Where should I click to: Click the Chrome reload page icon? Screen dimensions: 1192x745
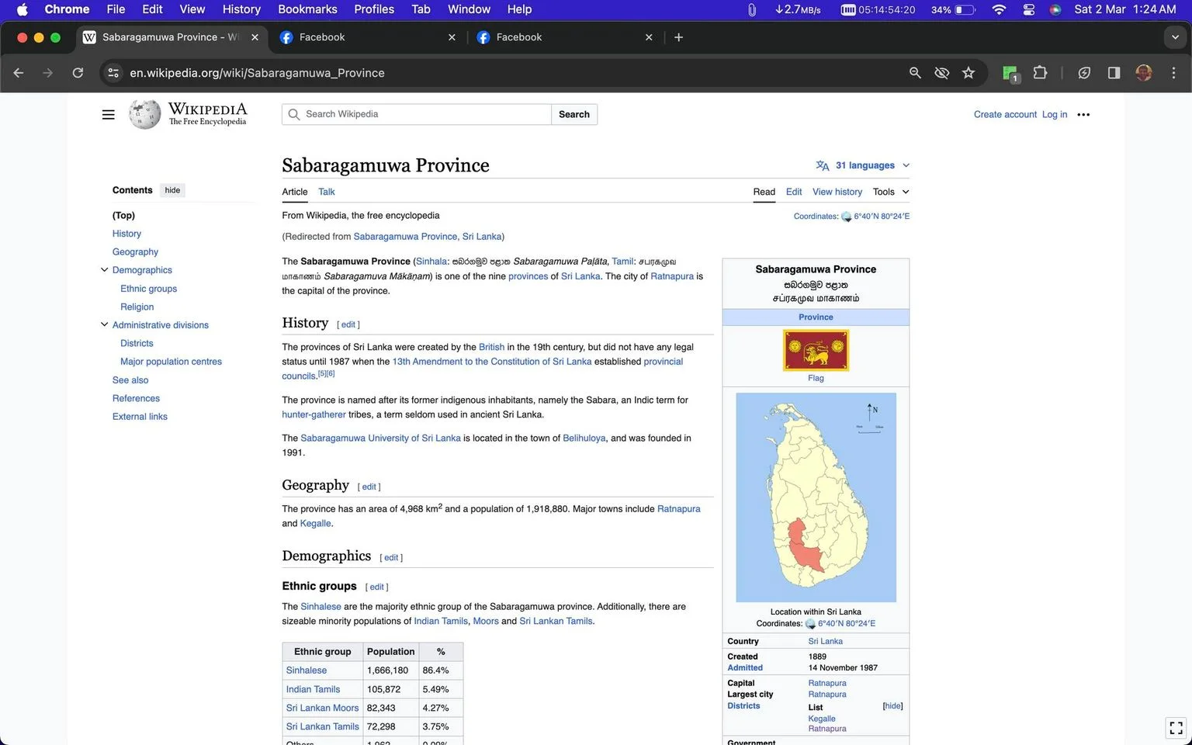tap(78, 73)
